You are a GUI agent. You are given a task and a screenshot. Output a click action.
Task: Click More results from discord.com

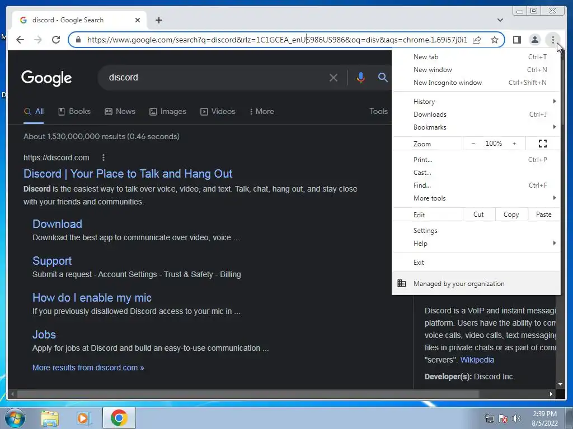point(88,368)
